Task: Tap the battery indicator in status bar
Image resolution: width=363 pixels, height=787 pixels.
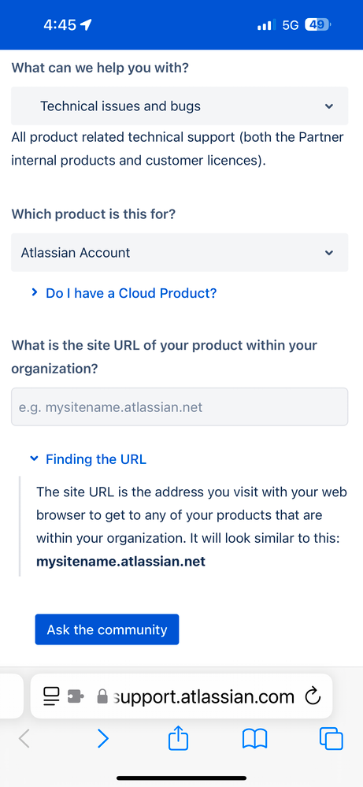Action: (318, 24)
